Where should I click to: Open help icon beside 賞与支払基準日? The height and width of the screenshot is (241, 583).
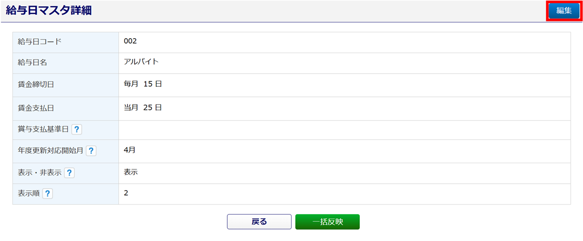(77, 130)
